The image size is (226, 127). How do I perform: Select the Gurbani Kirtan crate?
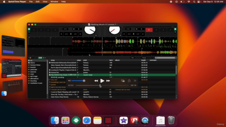coord(35,65)
